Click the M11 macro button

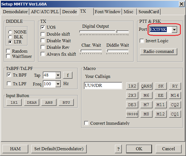click(x=160, y=105)
